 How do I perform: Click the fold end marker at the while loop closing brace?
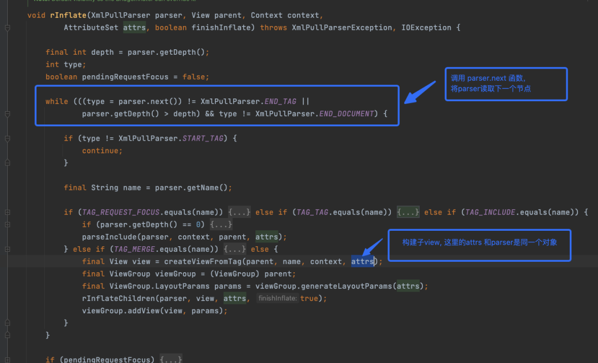point(7,335)
